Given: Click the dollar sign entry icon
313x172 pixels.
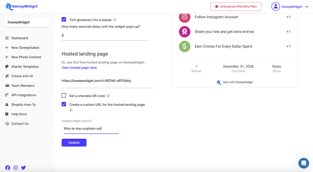Looking at the screenshot, I should [x=185, y=47].
